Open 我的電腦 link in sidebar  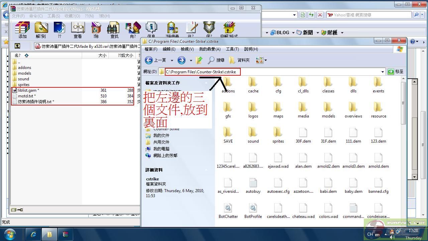coord(161,149)
